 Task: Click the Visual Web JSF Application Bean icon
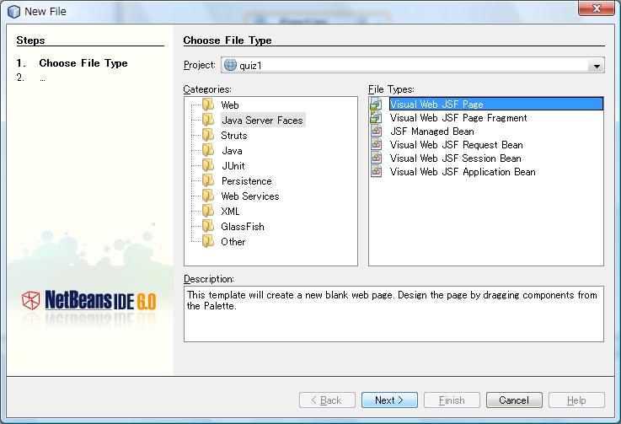[376, 172]
